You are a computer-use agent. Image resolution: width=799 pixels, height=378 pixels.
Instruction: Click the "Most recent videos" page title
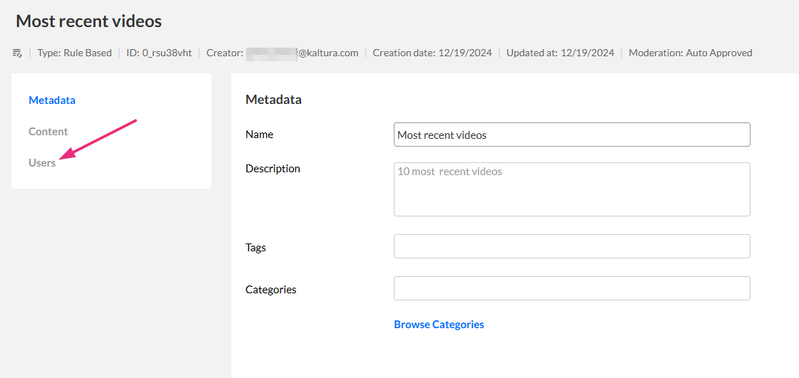(89, 21)
